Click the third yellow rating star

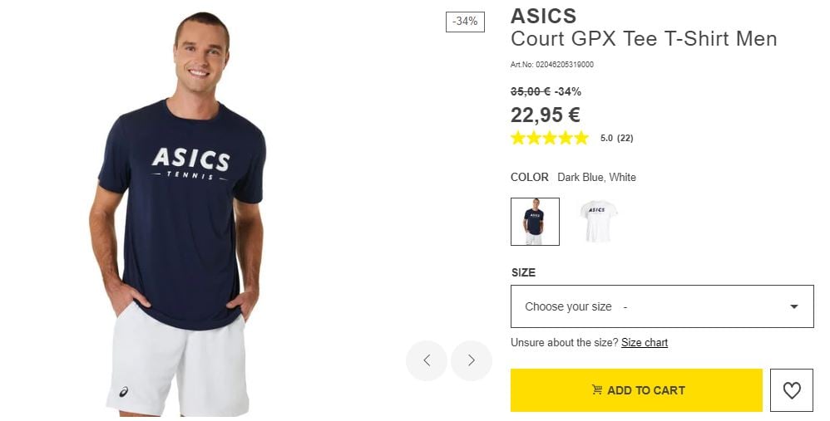tap(550, 138)
